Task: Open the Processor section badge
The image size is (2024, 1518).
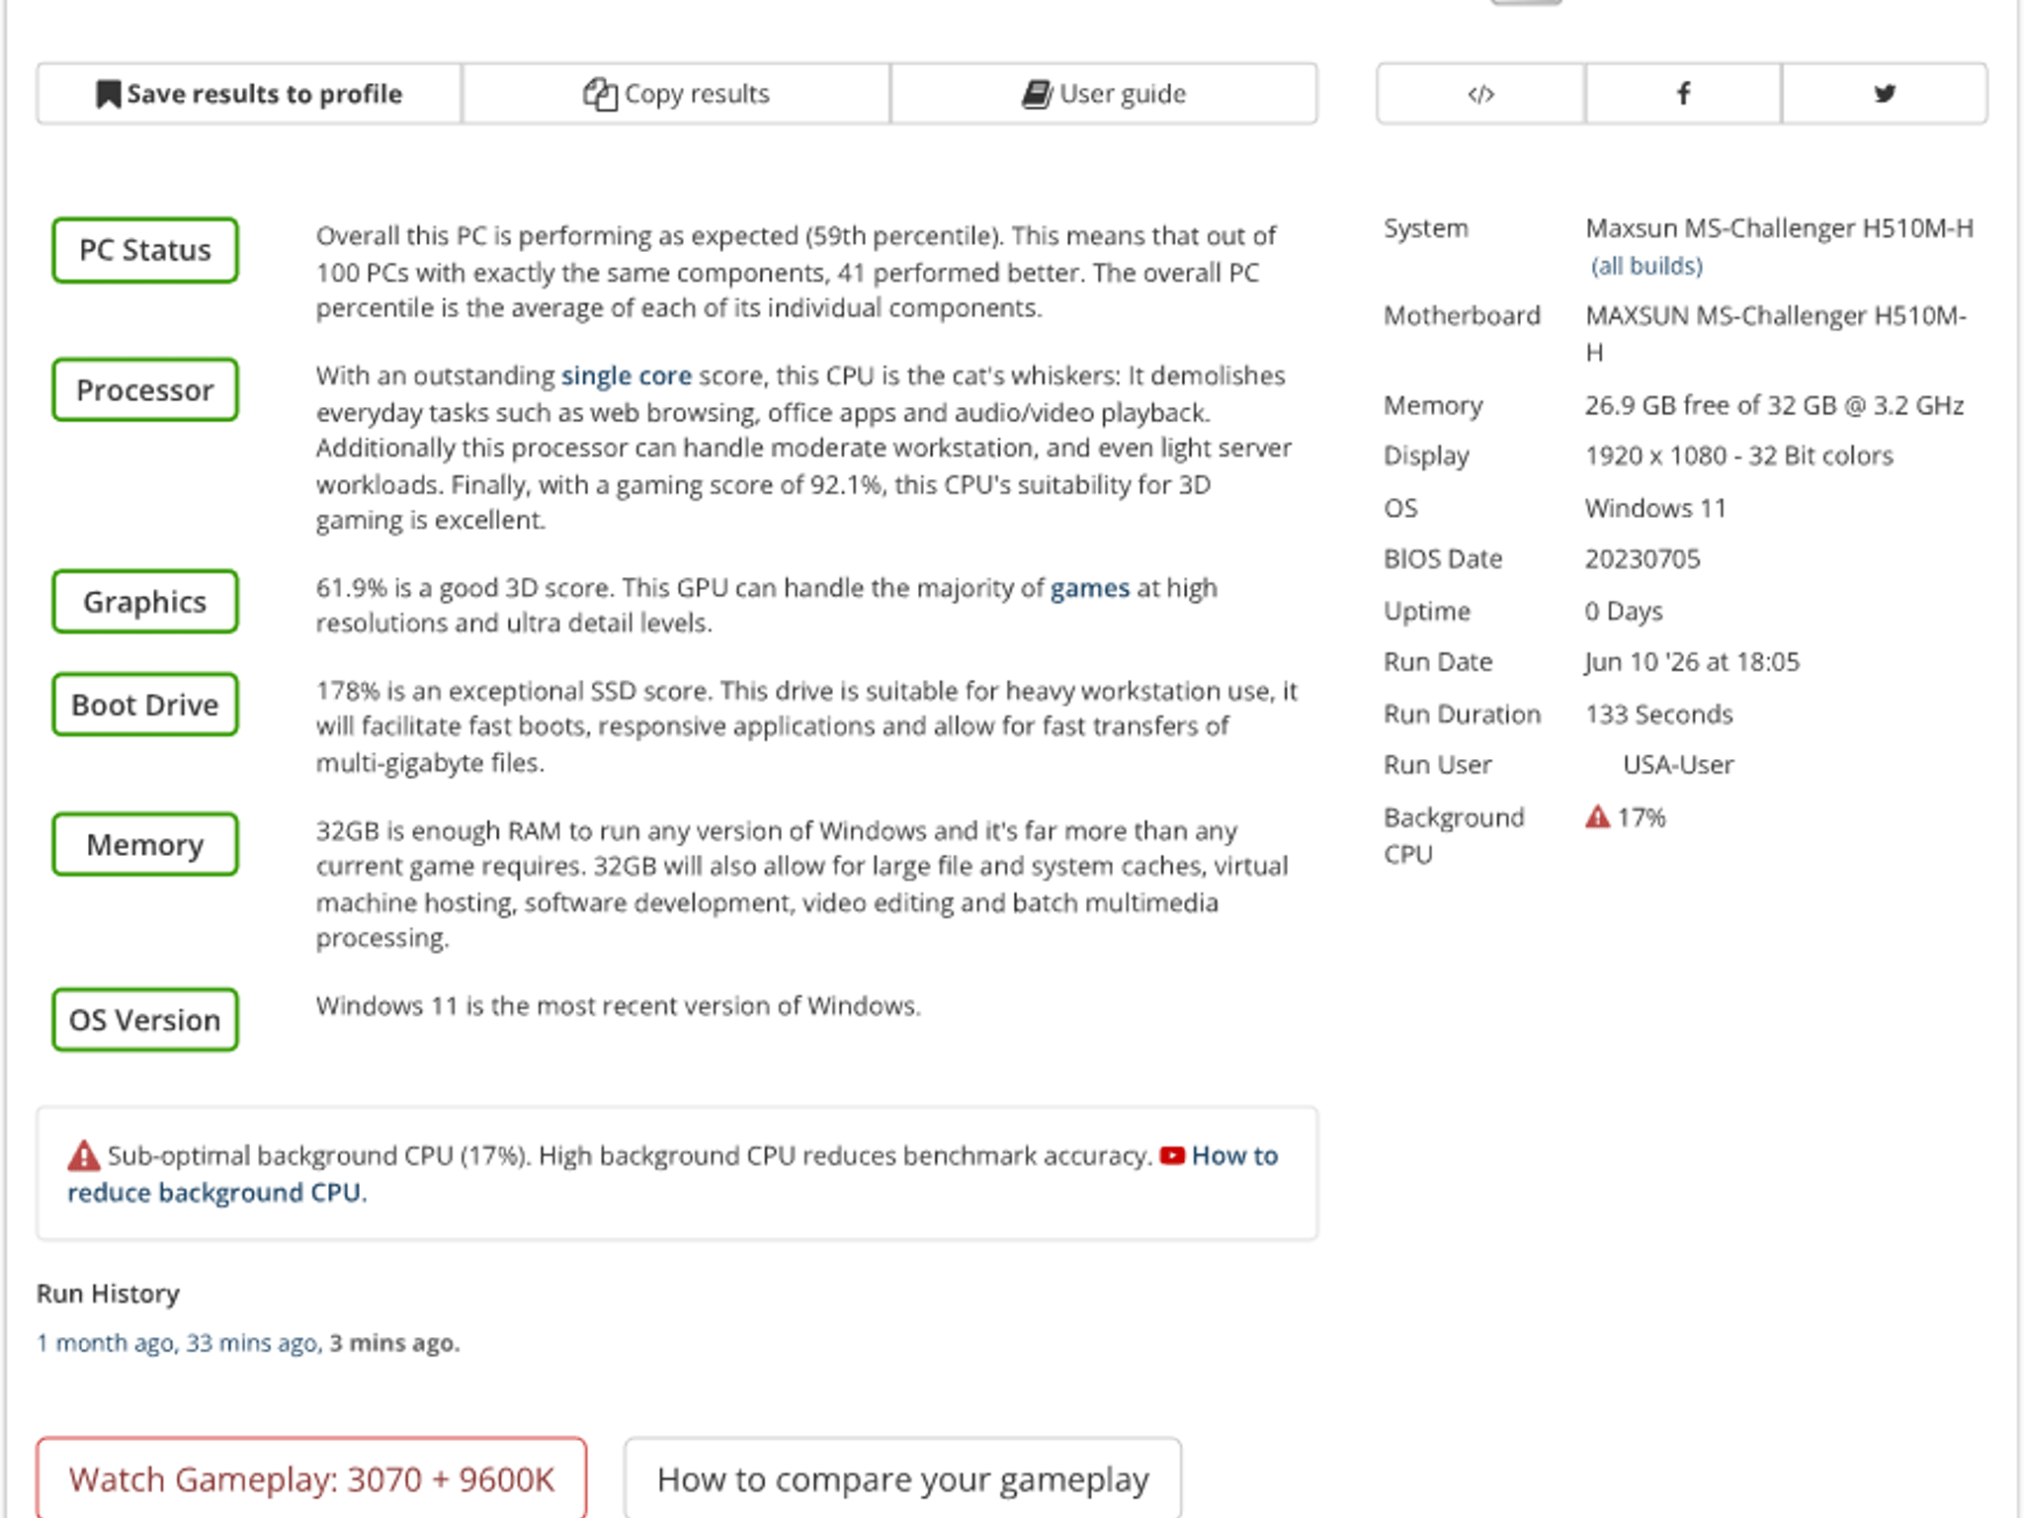Action: 145,390
